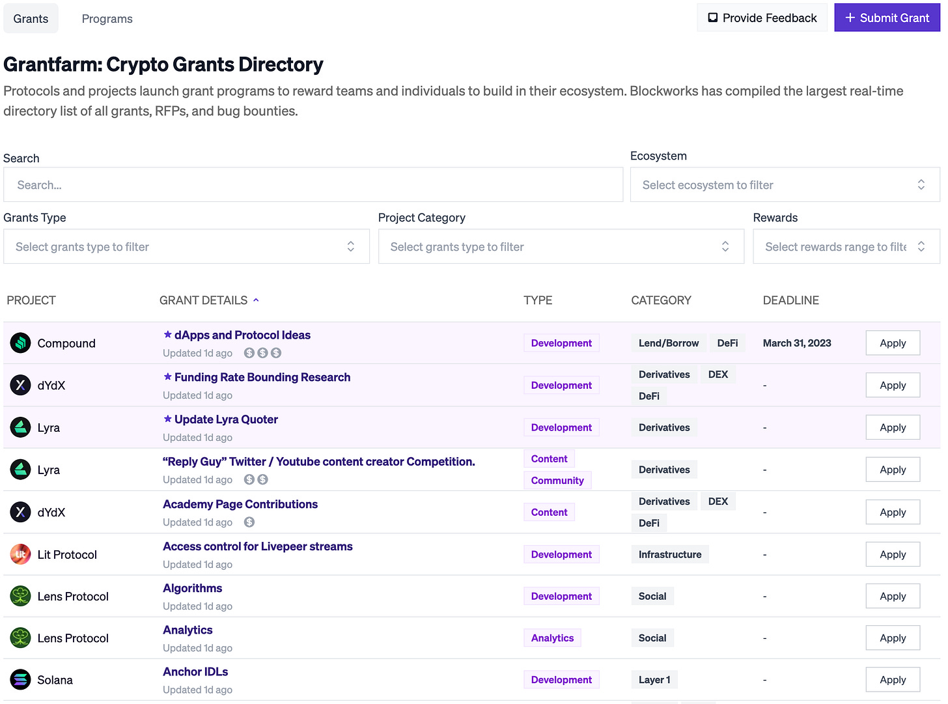Apply to Lens Protocol Analytics grant

click(x=893, y=638)
